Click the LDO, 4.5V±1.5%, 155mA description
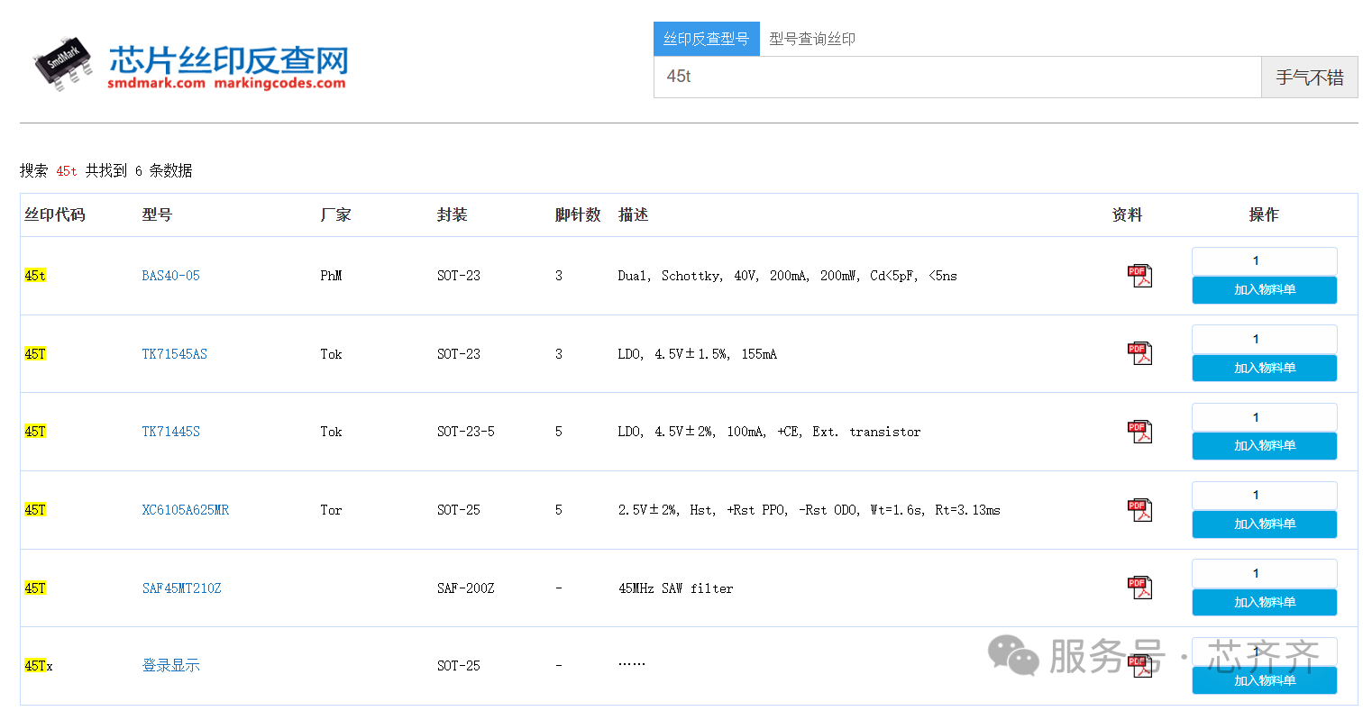 [698, 354]
